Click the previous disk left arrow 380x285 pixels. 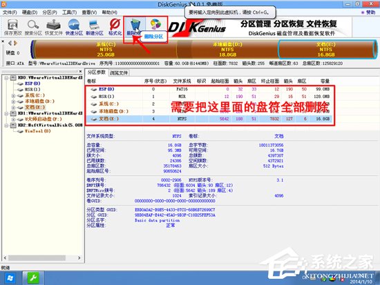tap(10, 43)
